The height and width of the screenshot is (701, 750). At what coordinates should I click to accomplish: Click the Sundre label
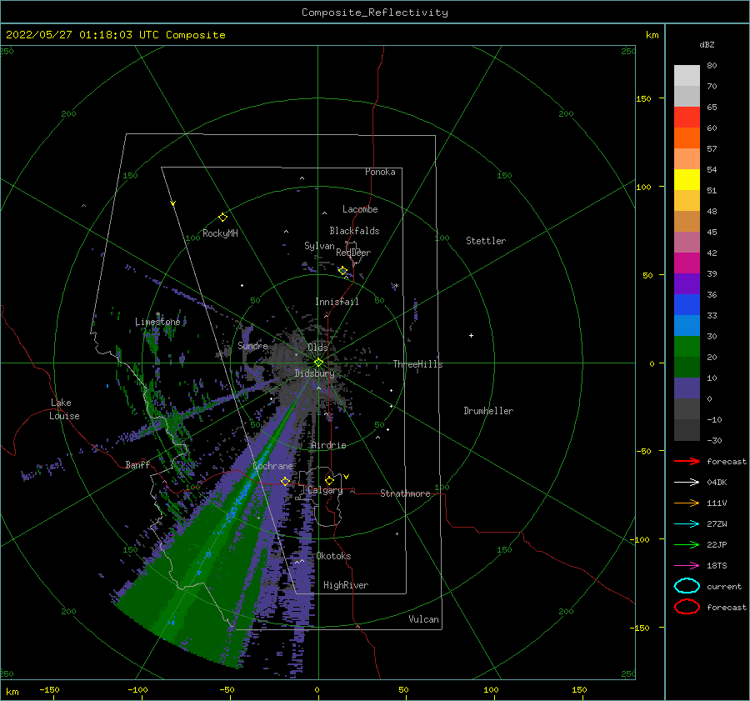point(252,345)
